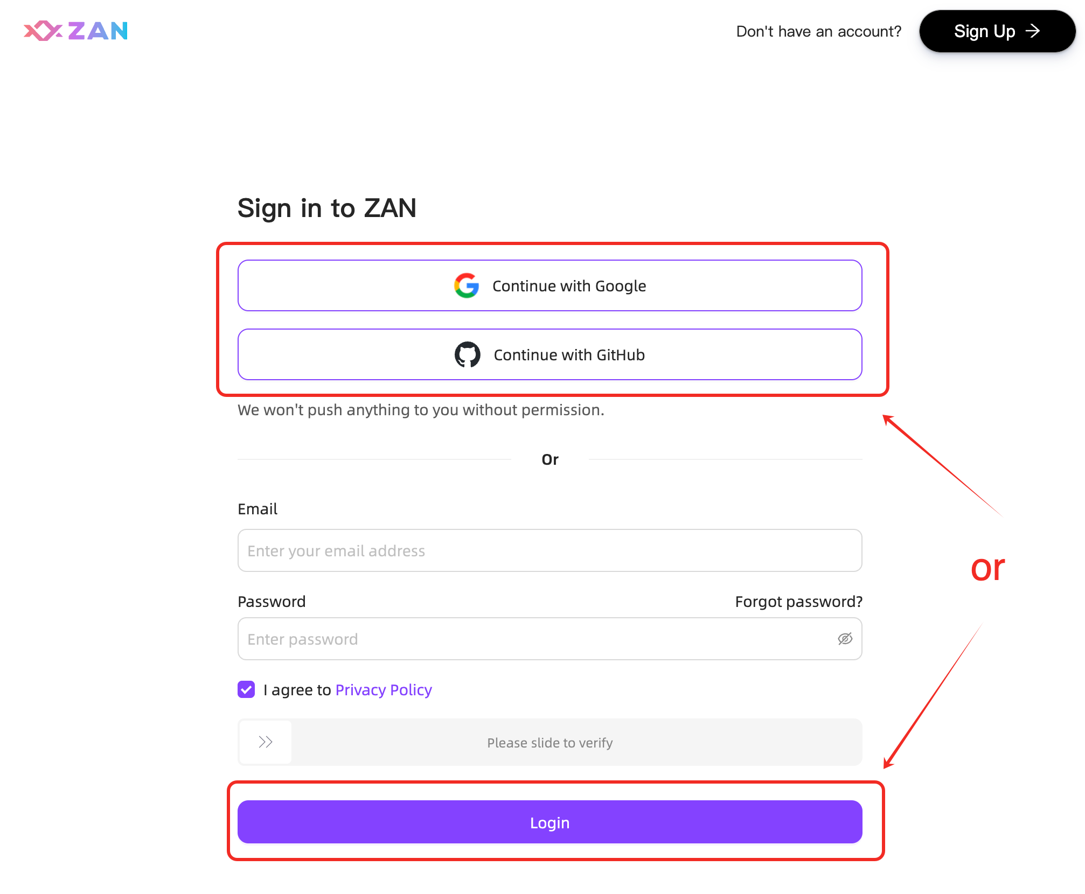
Task: Click the arrow icon in Sign Up
Action: coord(1033,31)
